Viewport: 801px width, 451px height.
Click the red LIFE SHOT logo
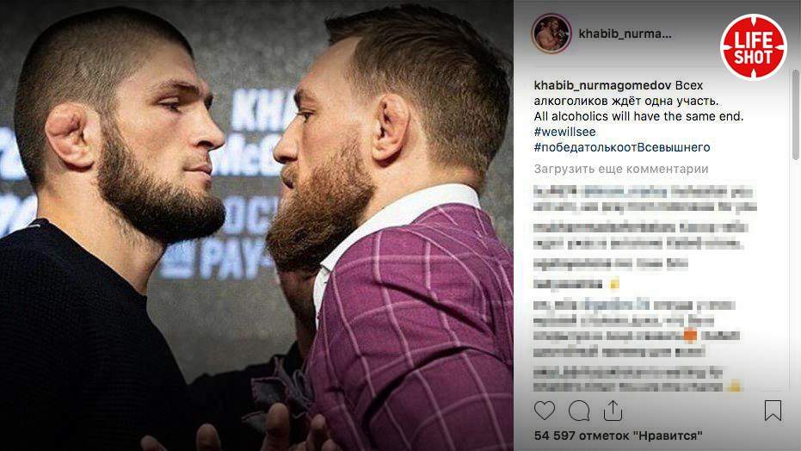754,46
